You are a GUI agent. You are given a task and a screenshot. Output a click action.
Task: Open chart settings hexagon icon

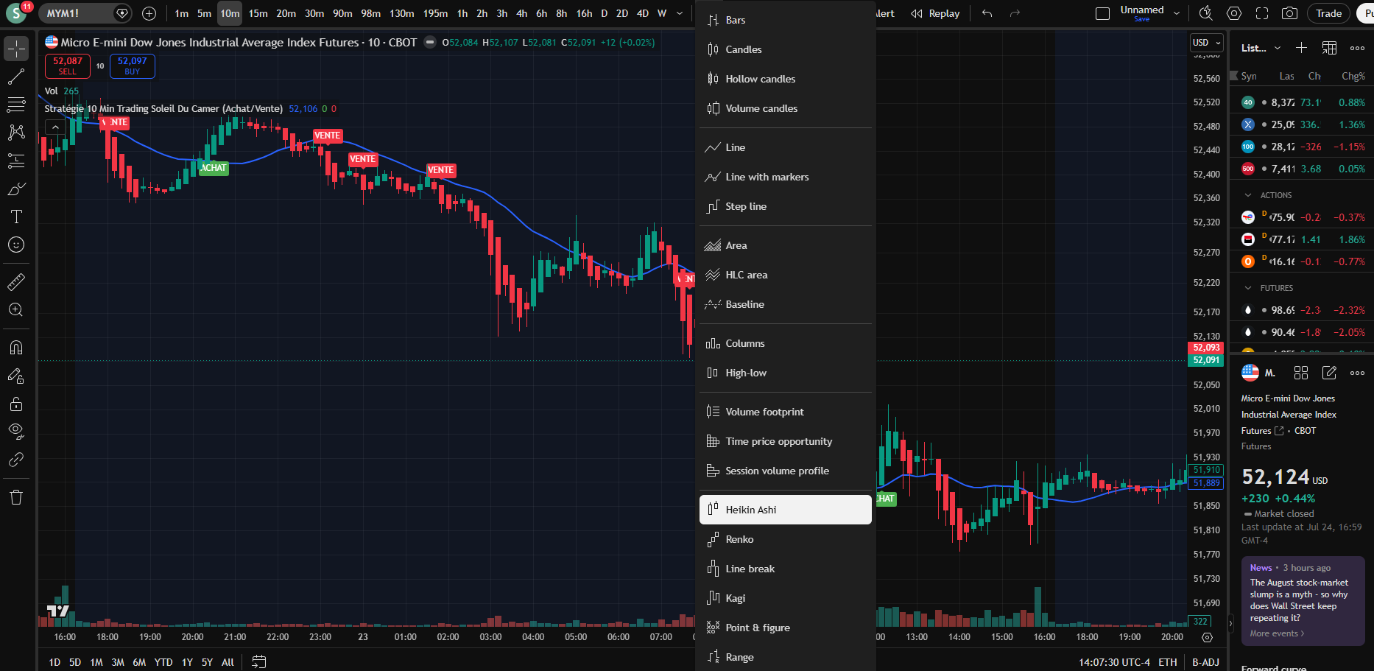pos(1234,13)
